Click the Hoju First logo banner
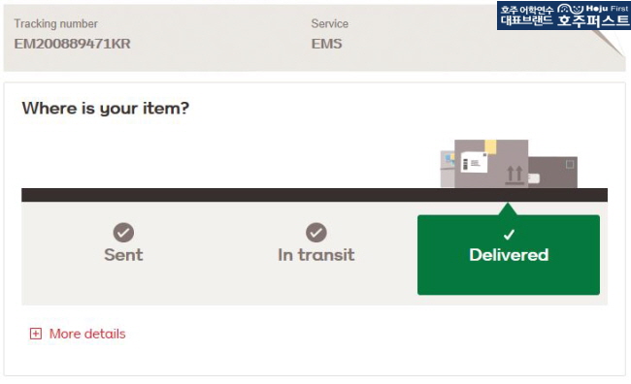631x384 pixels. tap(563, 16)
